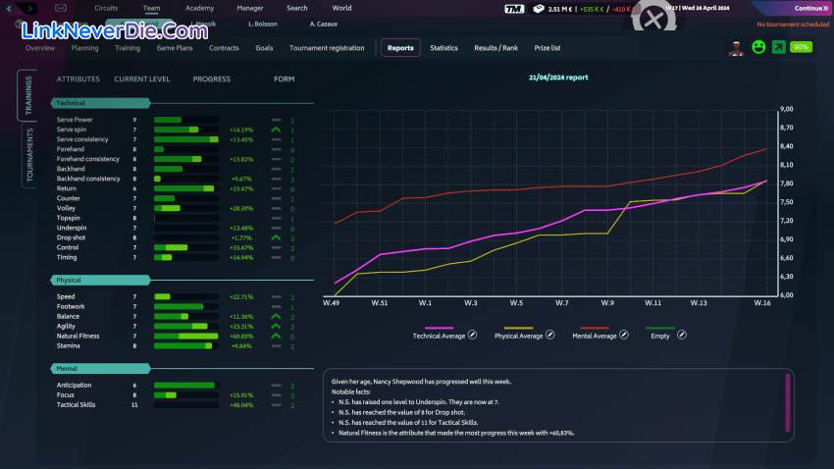
Task: Open the Manager menu
Action: (249, 8)
